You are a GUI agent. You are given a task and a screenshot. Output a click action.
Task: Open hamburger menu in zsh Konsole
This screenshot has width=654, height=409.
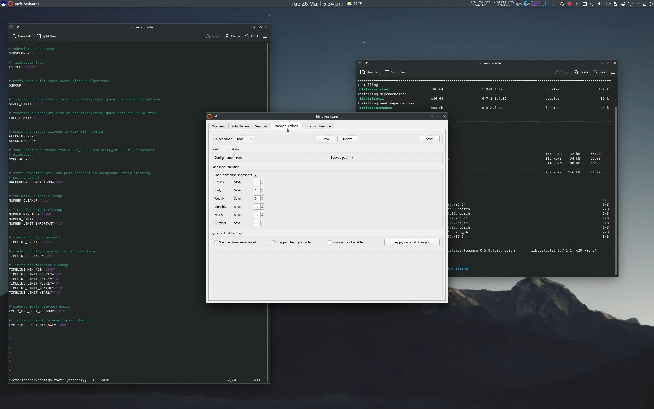coord(613,72)
